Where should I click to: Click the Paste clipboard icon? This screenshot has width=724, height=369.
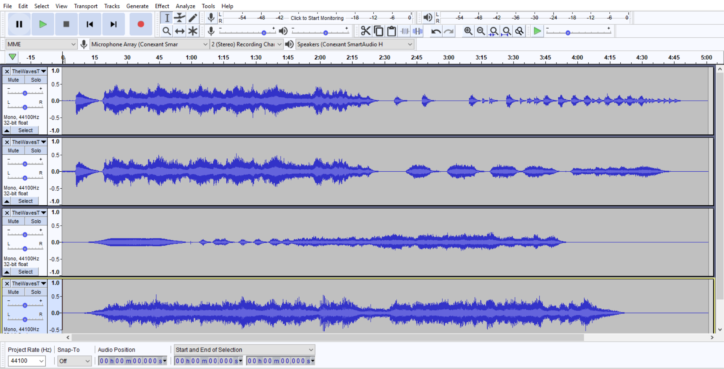tap(391, 31)
